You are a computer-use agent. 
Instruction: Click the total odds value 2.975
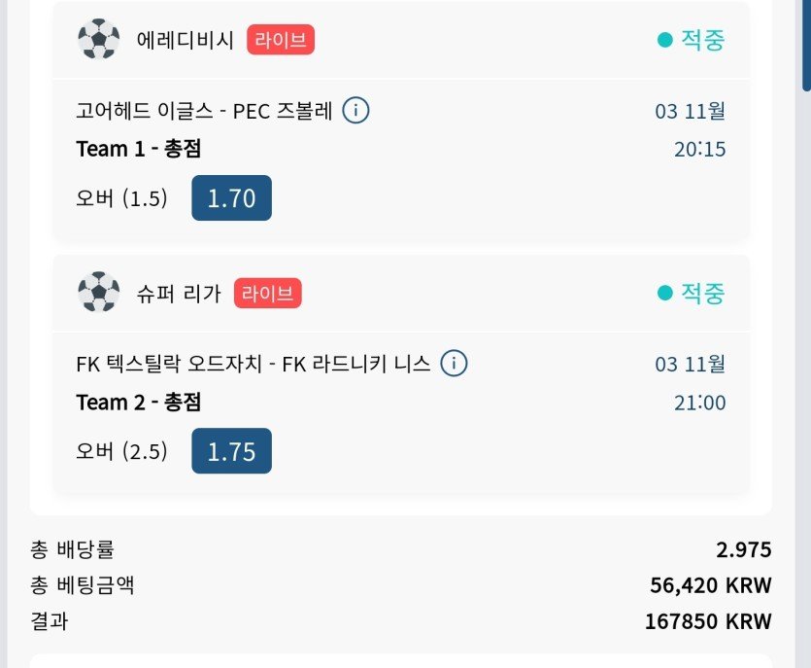click(743, 549)
